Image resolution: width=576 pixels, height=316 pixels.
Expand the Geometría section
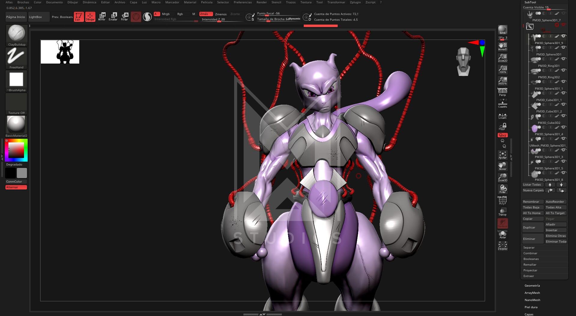pos(532,285)
